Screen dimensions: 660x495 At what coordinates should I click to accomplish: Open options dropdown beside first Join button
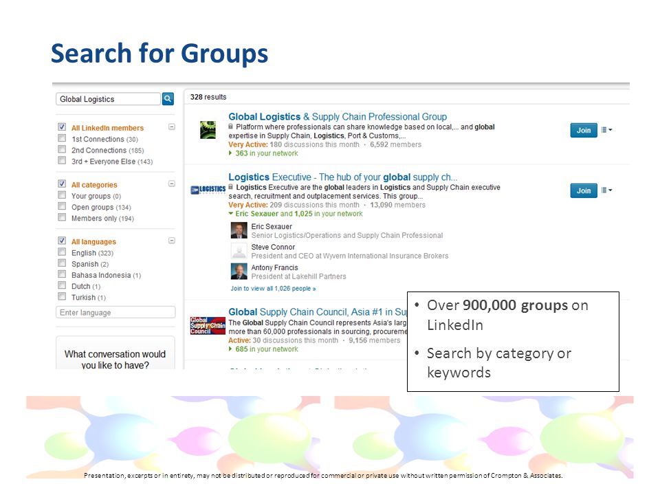tap(606, 130)
